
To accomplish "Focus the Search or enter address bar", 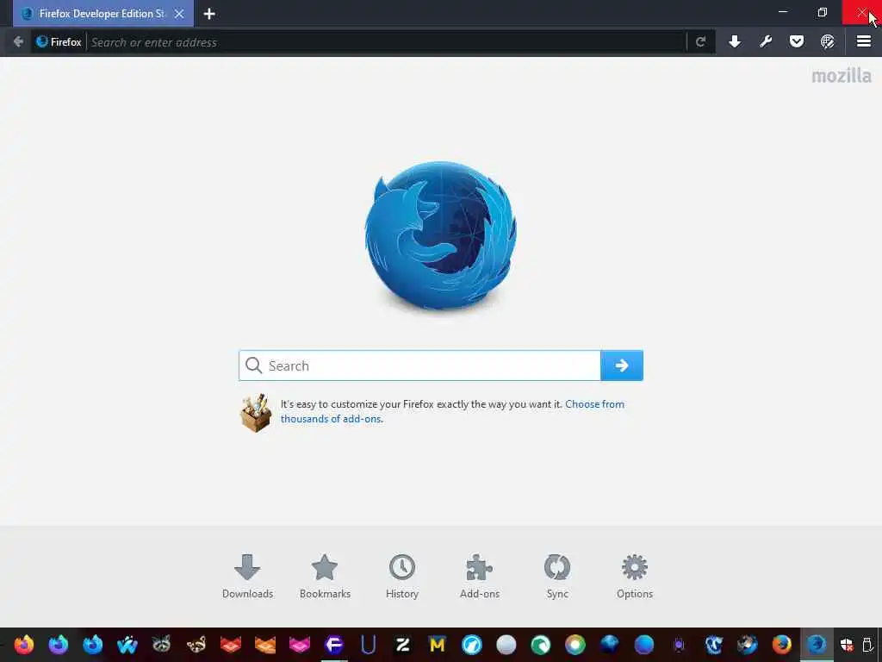I will click(x=387, y=42).
